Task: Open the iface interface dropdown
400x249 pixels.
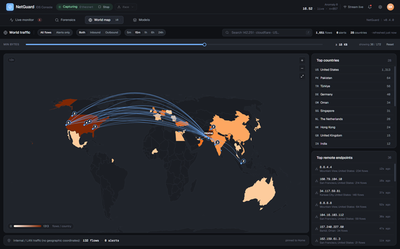Action: (x=126, y=7)
